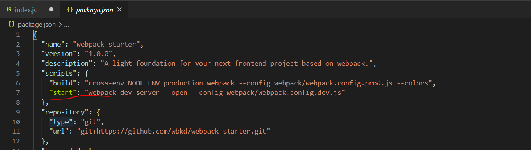
Task: Click line number 5 in the gutter
Action: pos(18,74)
